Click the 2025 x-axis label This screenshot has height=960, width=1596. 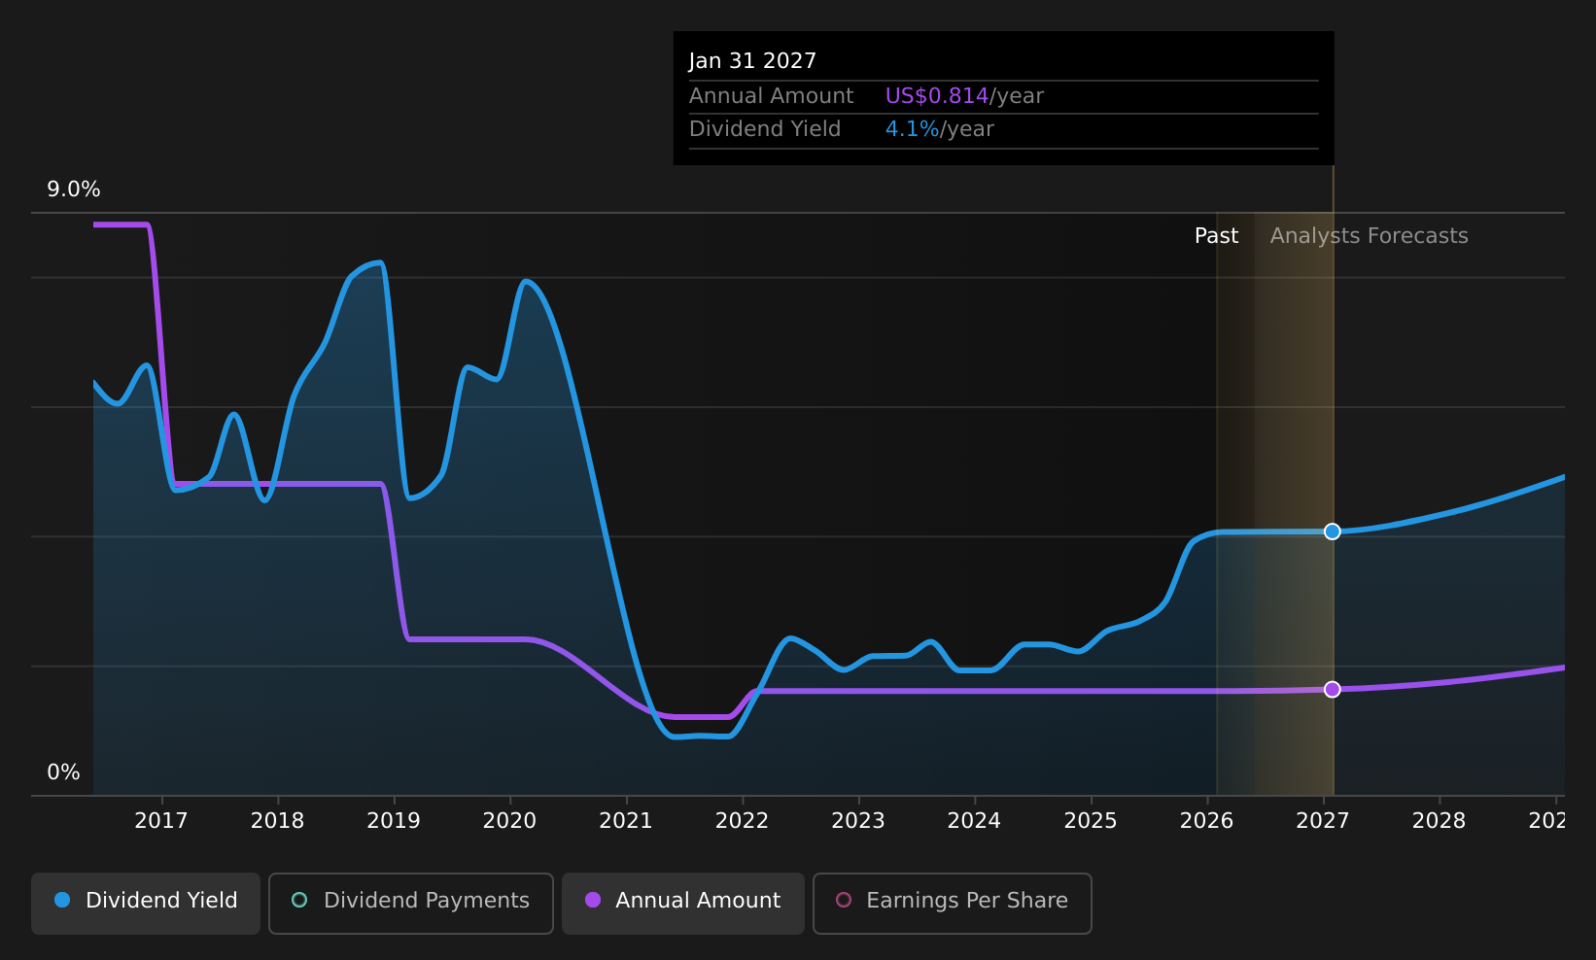pos(1091,821)
